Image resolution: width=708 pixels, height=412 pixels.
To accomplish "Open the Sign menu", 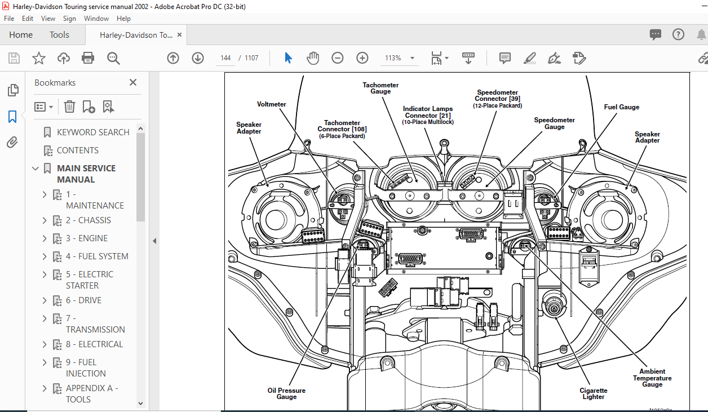I will [69, 19].
